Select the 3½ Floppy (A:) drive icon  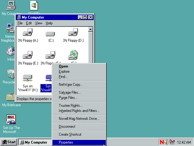(x=28, y=32)
